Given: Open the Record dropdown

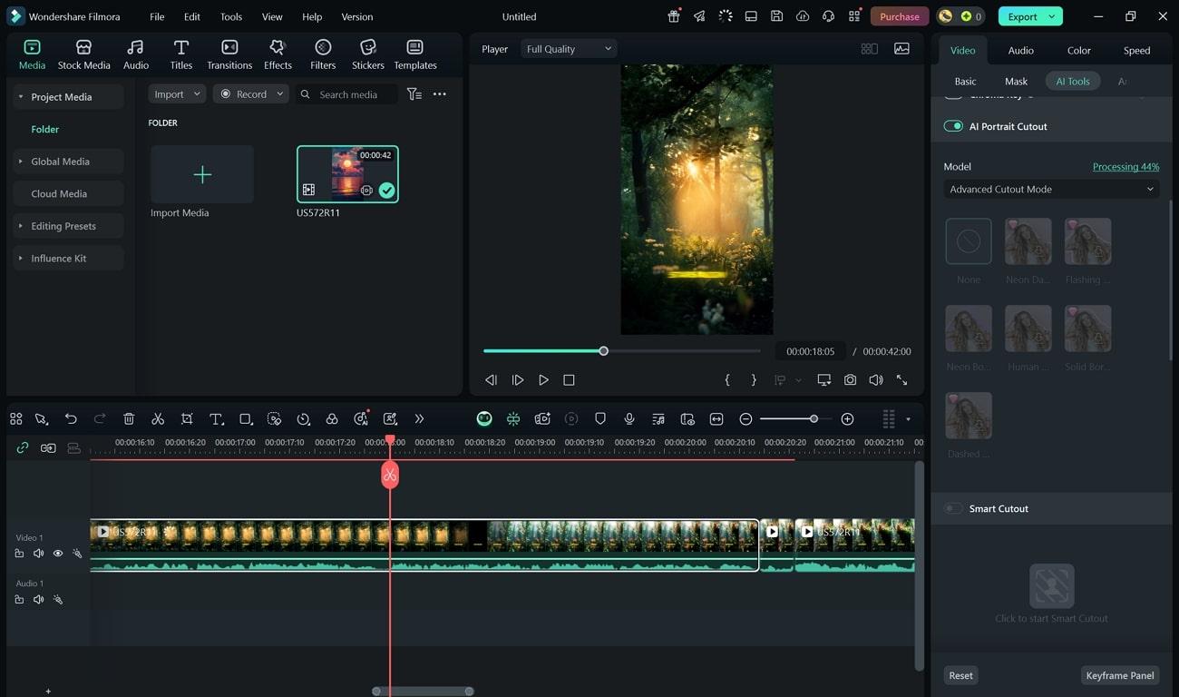Looking at the screenshot, I should 251,94.
